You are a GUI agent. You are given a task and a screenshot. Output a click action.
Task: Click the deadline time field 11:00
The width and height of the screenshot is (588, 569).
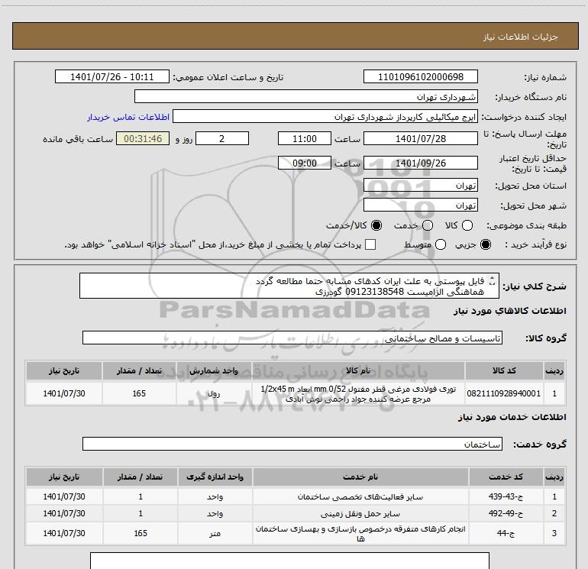pyautogui.click(x=305, y=138)
